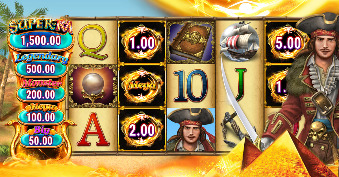
Task: Select the Mega 100.00 jackpot panel
Action: pyautogui.click(x=41, y=114)
